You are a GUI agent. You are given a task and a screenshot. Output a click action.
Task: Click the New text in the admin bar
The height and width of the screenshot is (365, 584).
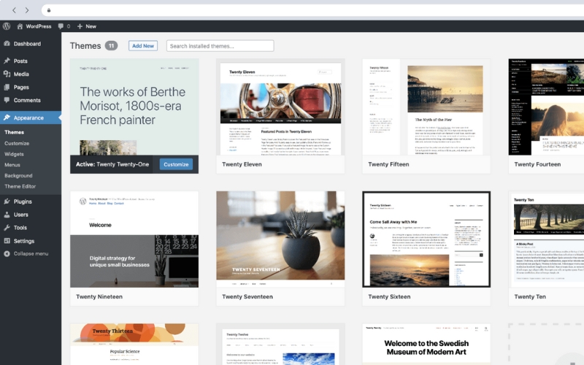point(91,26)
